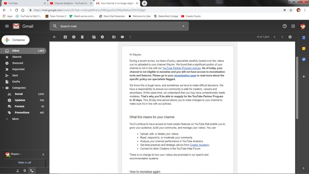This screenshot has height=174, width=309.
Task: Open the Forums category
Action: [x=23, y=106]
